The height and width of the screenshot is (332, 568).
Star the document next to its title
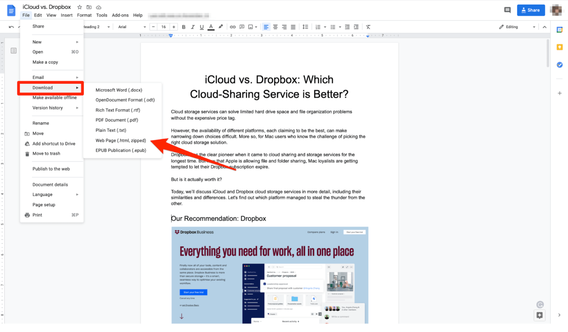pyautogui.click(x=80, y=7)
